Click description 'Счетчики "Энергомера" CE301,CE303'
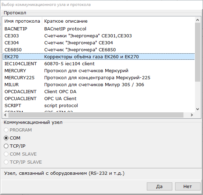This screenshot has width=203, height=195. click(88, 36)
